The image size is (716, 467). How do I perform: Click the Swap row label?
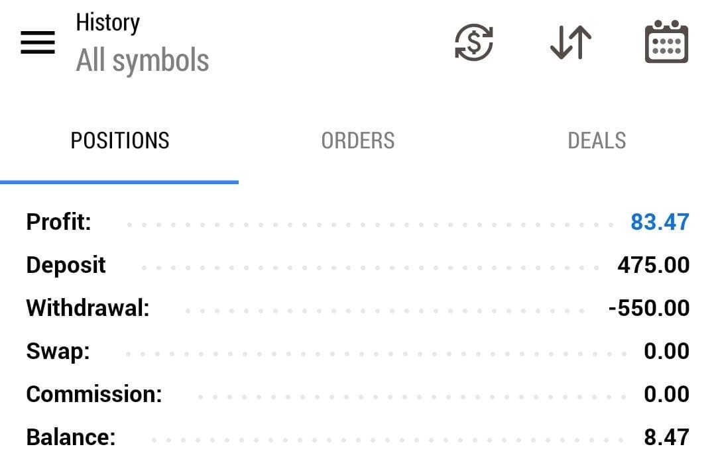click(x=58, y=351)
